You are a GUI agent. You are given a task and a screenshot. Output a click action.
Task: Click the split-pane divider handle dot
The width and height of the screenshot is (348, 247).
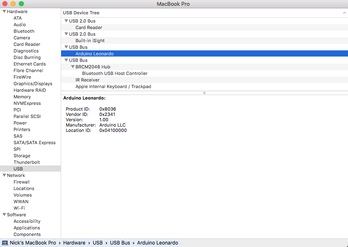coord(204,93)
